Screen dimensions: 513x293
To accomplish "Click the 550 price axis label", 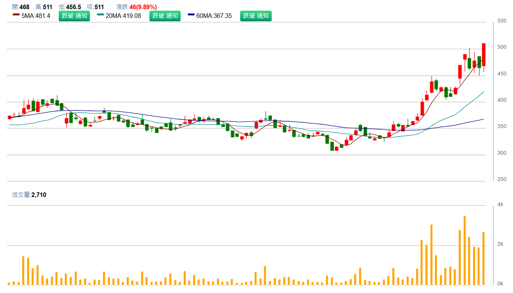I will [x=502, y=21].
